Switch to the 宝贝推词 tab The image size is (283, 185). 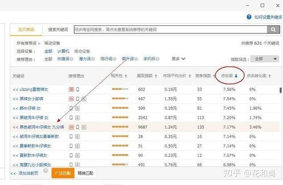pos(26,29)
